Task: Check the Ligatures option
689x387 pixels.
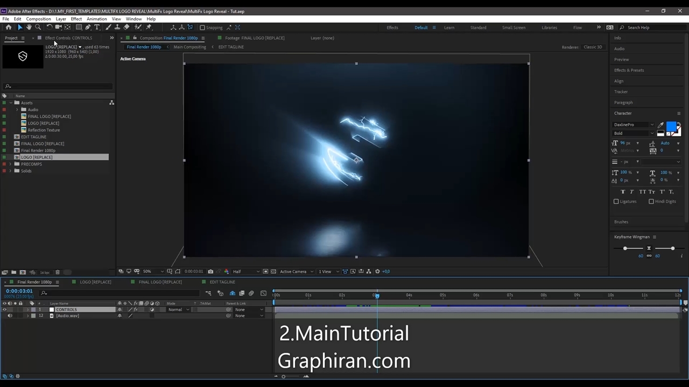Action: [616, 202]
